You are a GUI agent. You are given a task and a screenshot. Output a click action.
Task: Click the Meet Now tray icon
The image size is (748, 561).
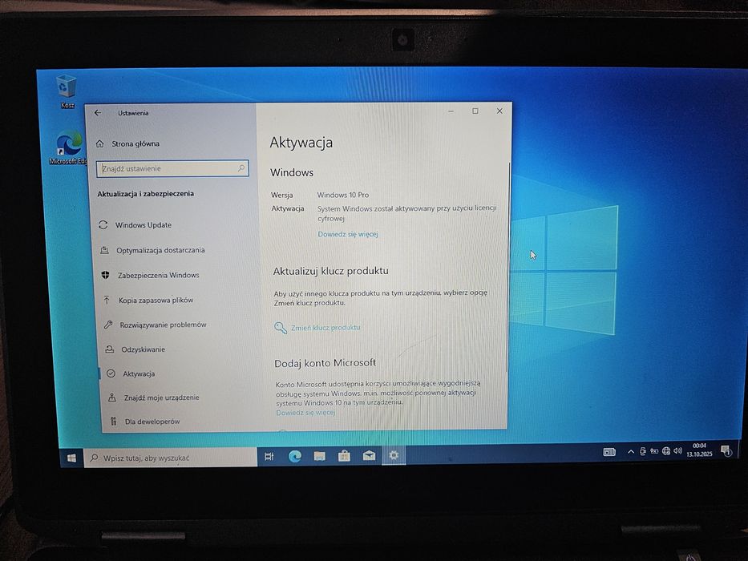pyautogui.click(x=642, y=451)
